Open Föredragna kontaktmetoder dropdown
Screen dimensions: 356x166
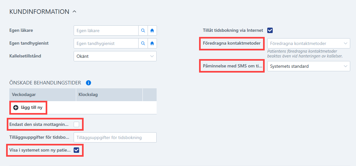[308, 43]
